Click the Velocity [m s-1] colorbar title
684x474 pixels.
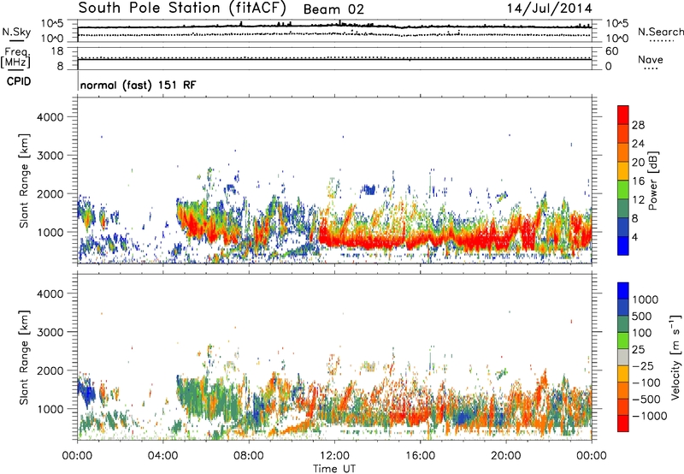(675, 357)
